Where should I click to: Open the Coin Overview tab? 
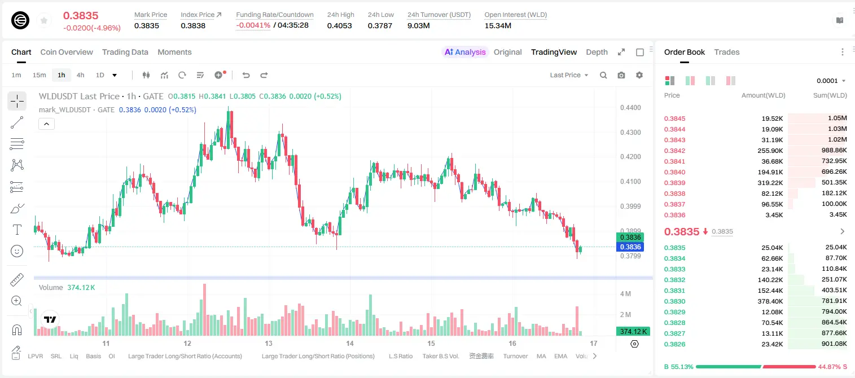[x=67, y=52]
